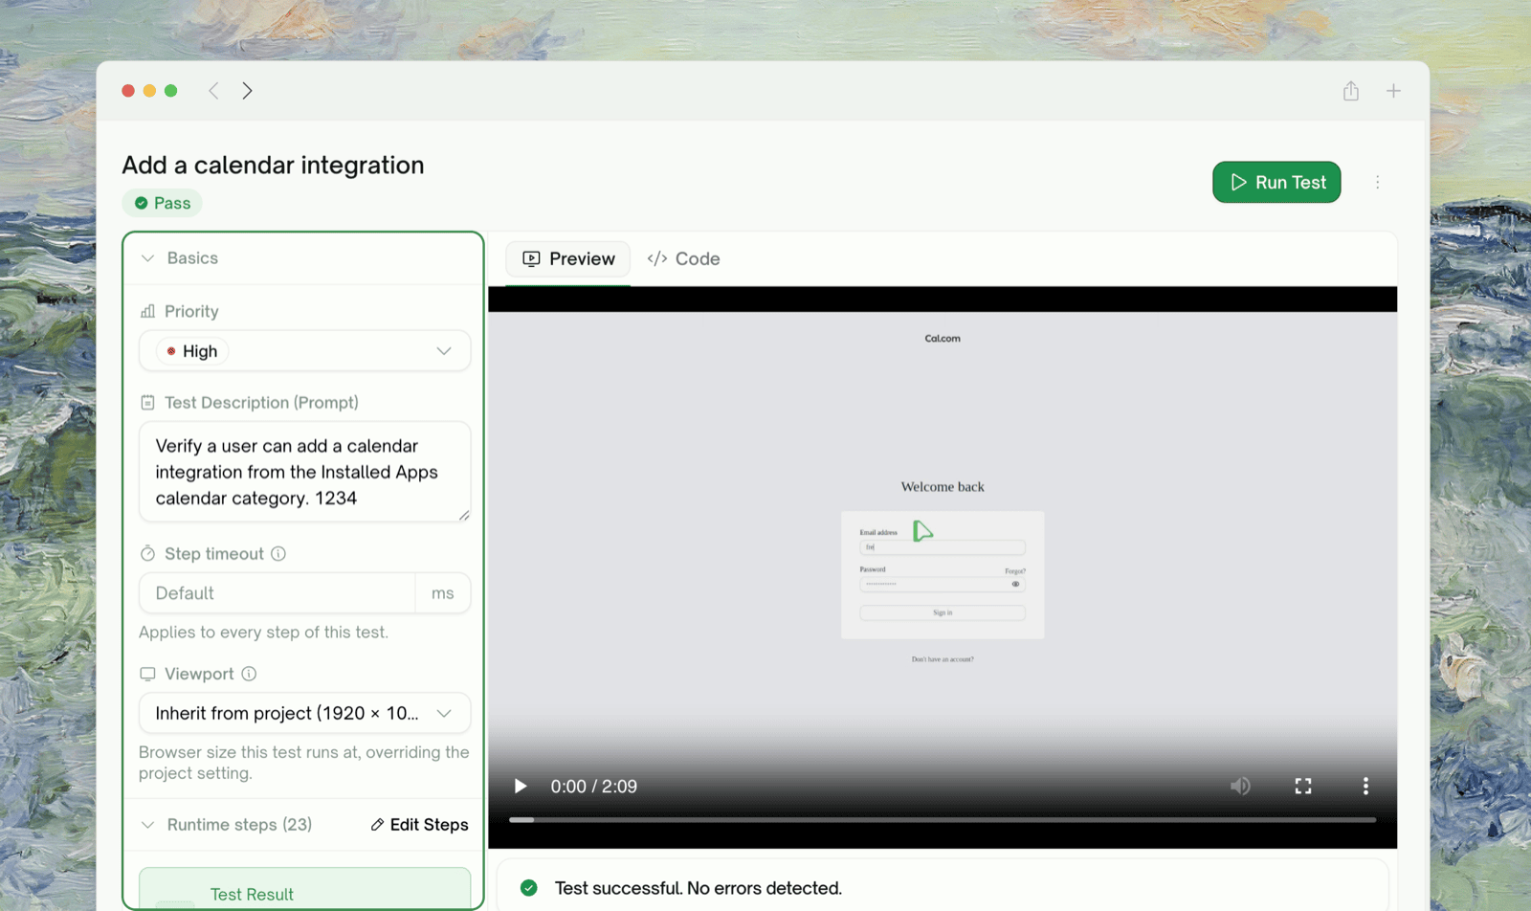Switch to the Preview tab
This screenshot has width=1531, height=911.
(x=568, y=259)
